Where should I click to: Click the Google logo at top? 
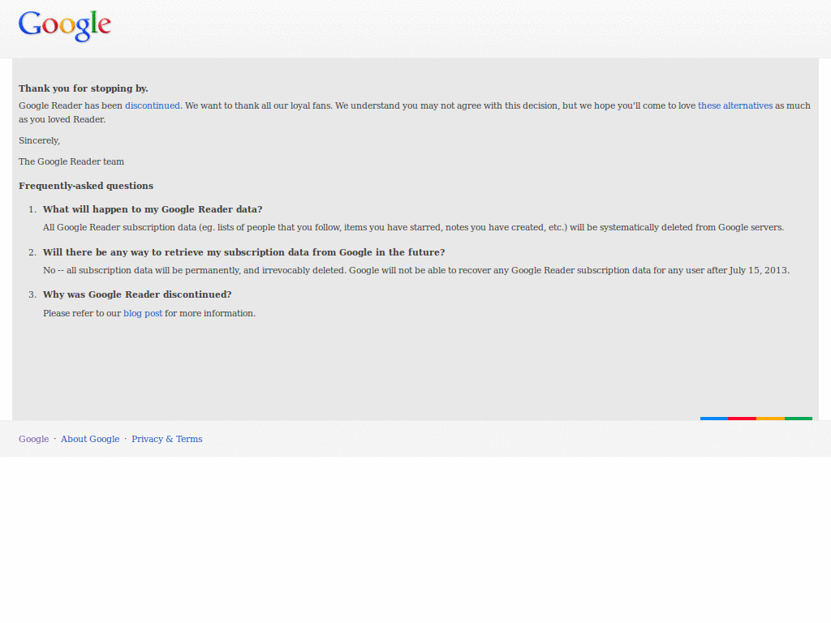pyautogui.click(x=65, y=26)
